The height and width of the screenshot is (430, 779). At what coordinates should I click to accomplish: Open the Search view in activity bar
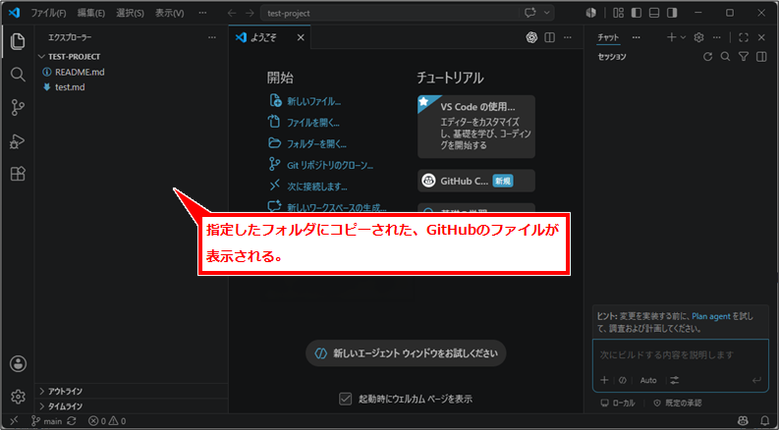pos(18,75)
